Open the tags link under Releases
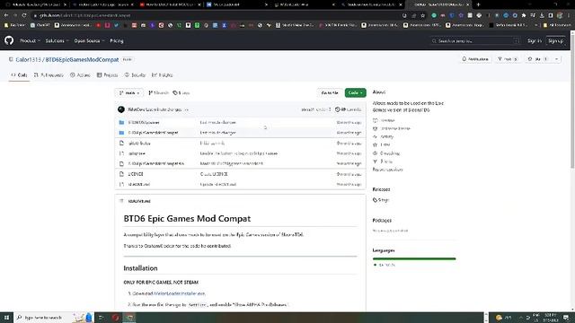The height and width of the screenshot is (323, 575). click(x=381, y=200)
